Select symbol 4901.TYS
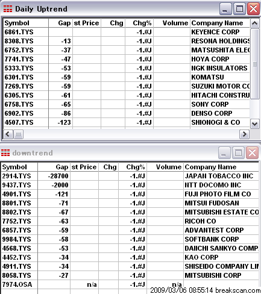The height and width of the screenshot is (294, 261). [x=16, y=194]
